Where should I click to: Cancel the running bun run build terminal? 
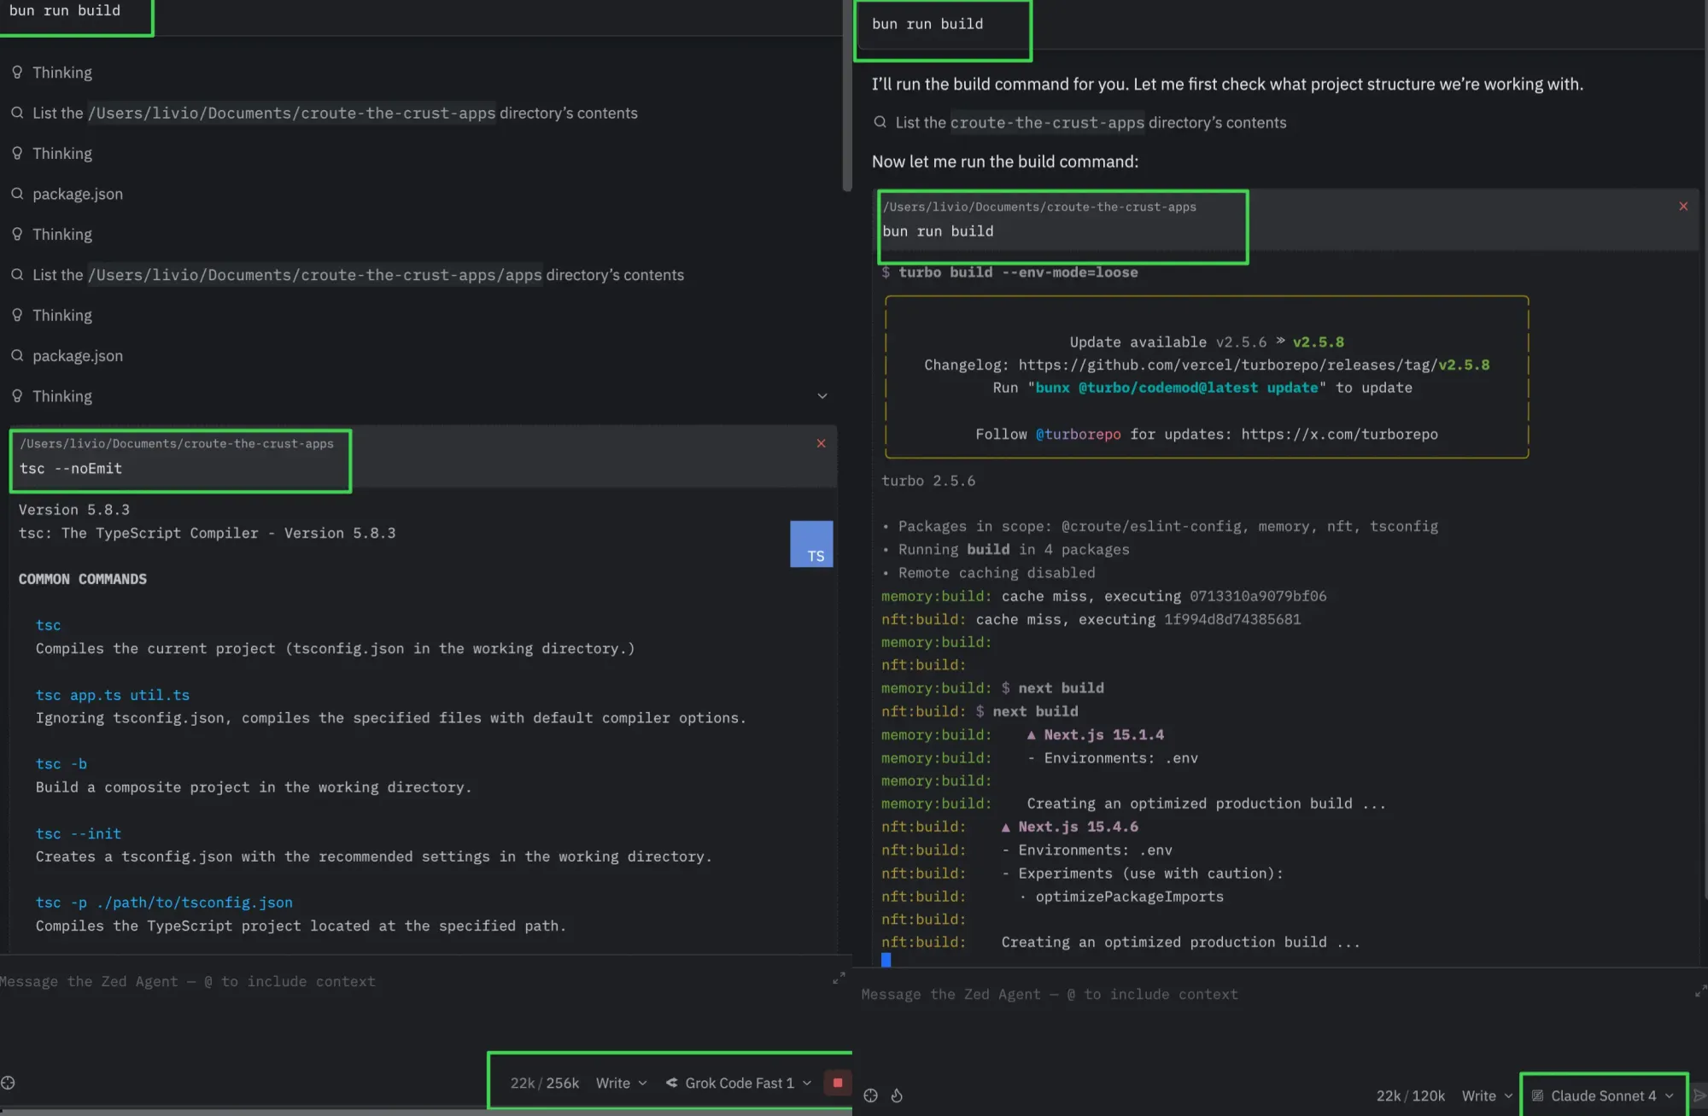pyautogui.click(x=1683, y=207)
